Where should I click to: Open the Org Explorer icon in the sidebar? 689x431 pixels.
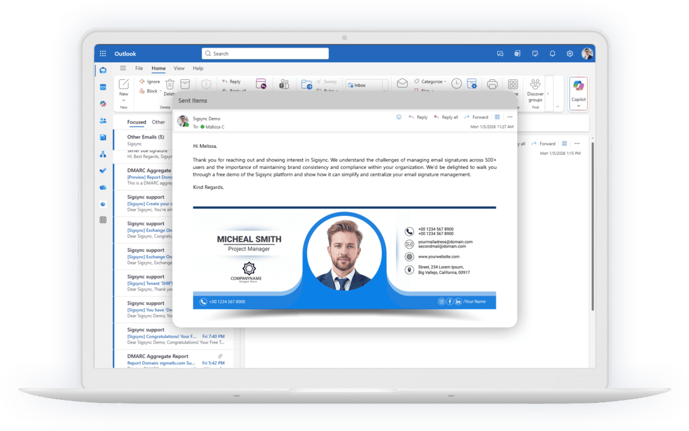[x=103, y=154]
